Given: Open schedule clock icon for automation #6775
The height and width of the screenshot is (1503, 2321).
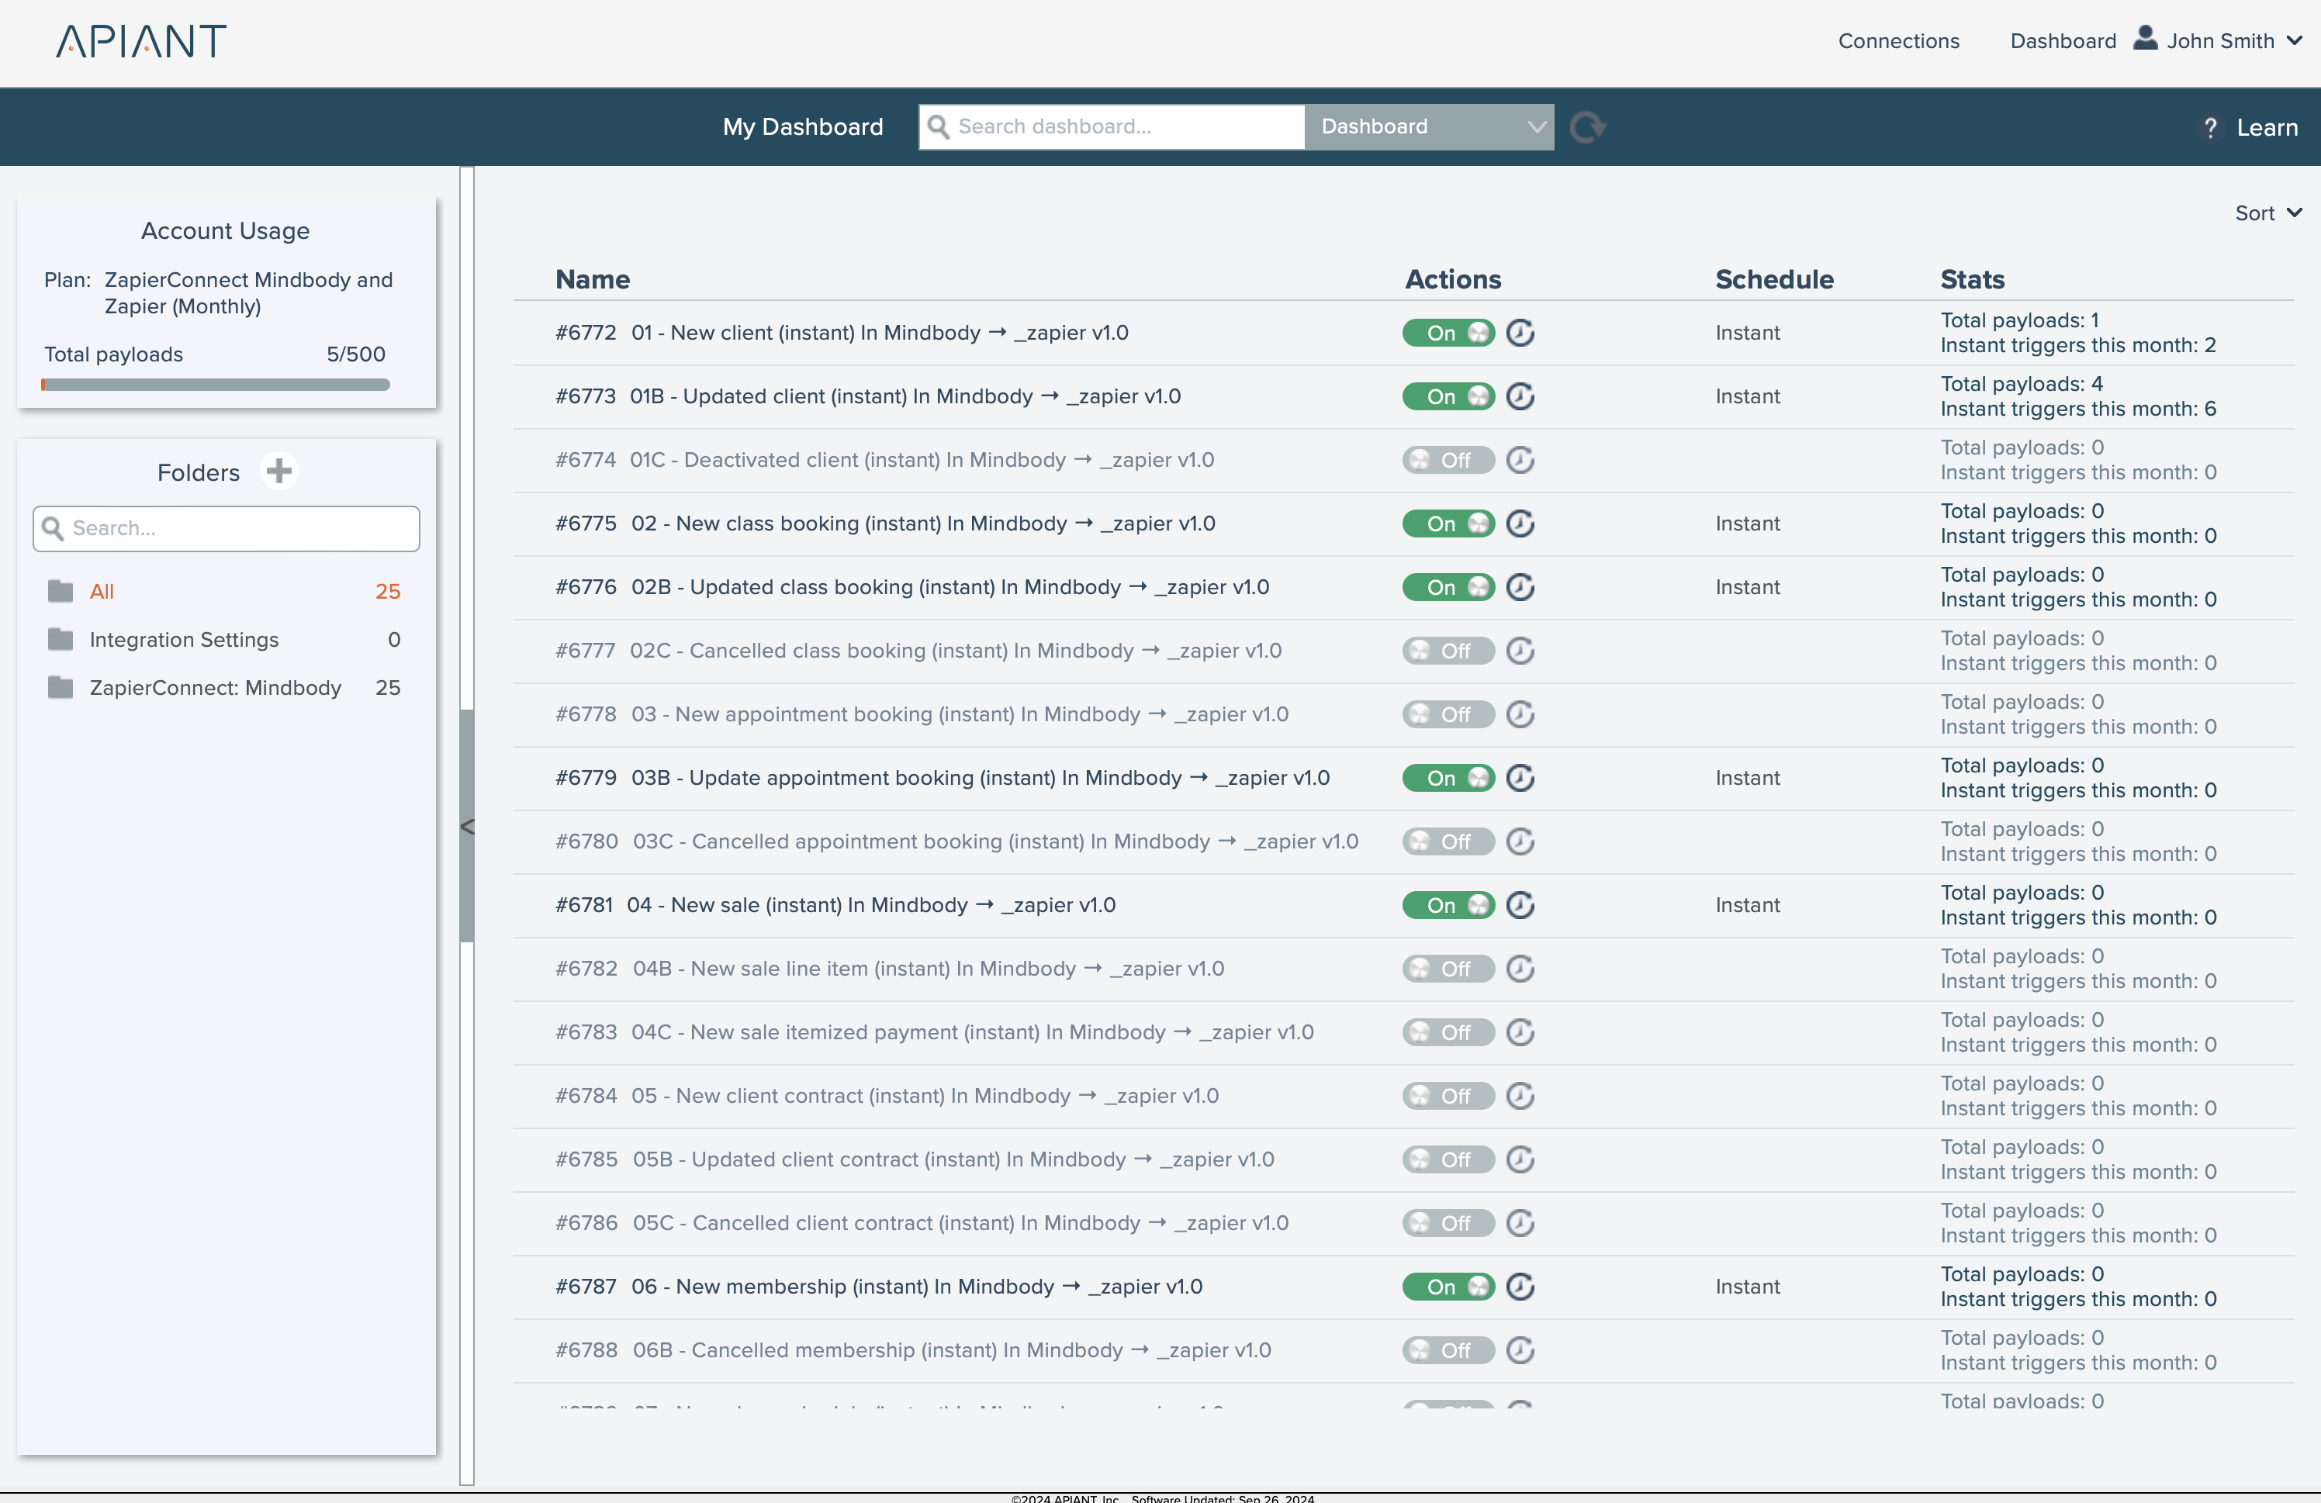Looking at the screenshot, I should pyautogui.click(x=1520, y=523).
